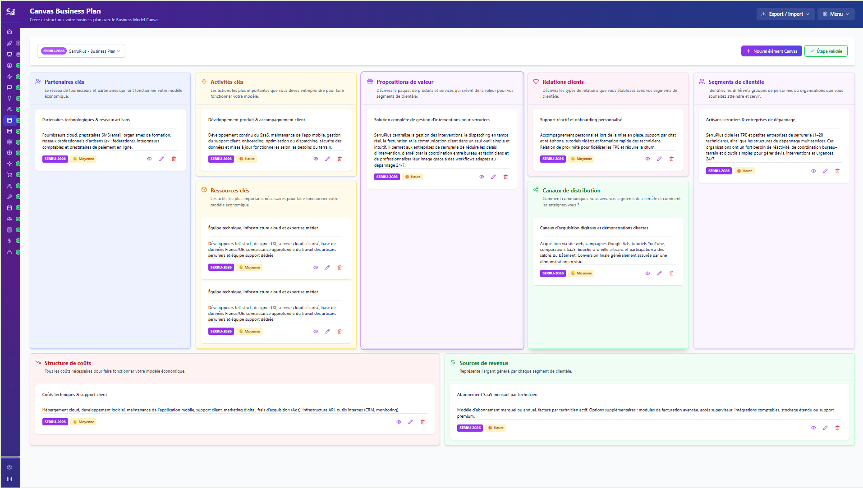
Task: View the Partenaires technologiques card via eye icon
Action: [149, 159]
